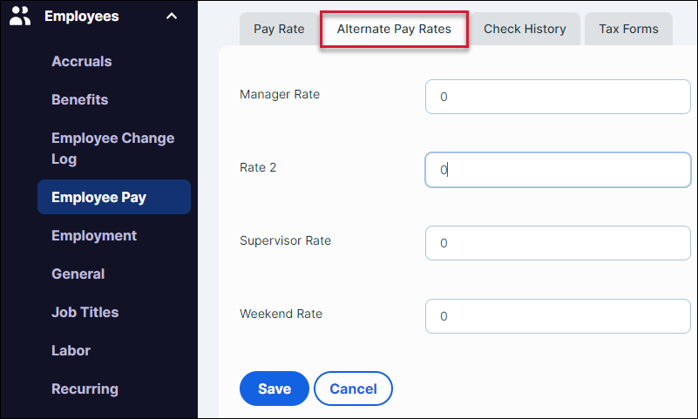
Task: Click the Supervisor Rate input field
Action: 558,243
